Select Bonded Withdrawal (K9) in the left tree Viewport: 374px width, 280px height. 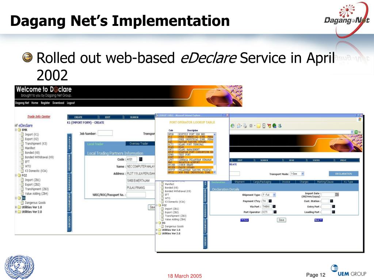[39, 157]
